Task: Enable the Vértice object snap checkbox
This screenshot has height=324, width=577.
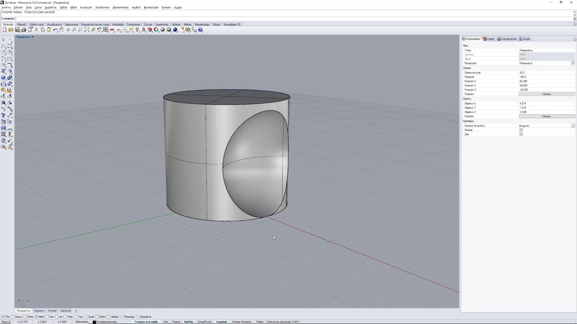Action: pos(109,317)
